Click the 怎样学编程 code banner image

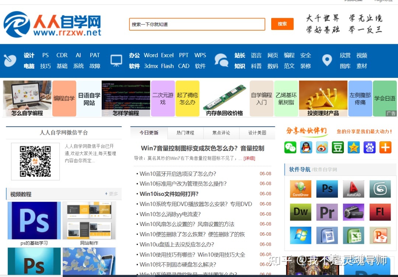pos(126,98)
